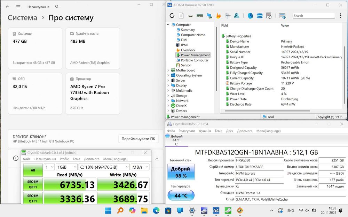
Task: Open Windows Start menu
Action: point(108,210)
